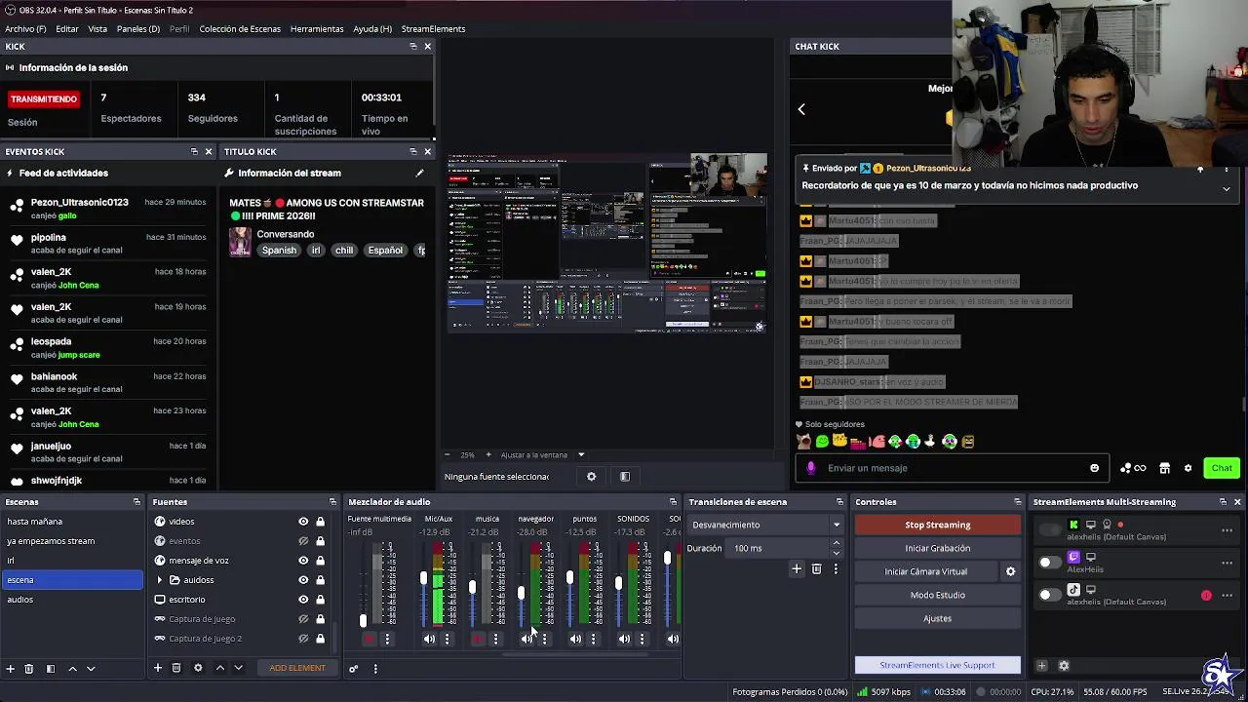Move selected source down in Fuentes
This screenshot has height=702, width=1248.
pos(238,668)
